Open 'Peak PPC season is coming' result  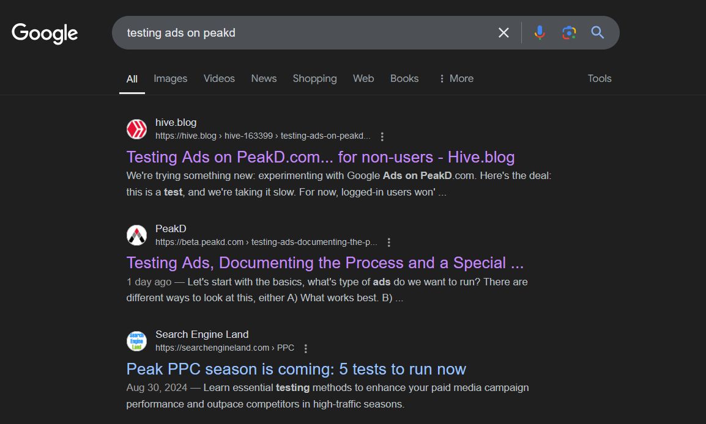tap(296, 369)
